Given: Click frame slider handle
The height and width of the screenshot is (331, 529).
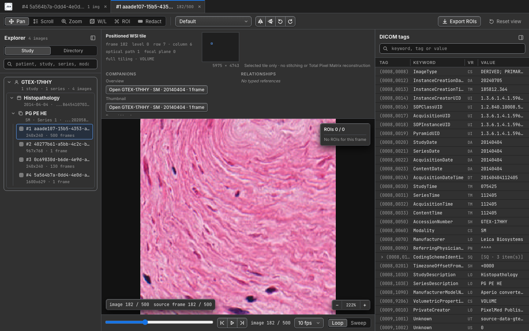Looking at the screenshot, I should tap(145, 322).
